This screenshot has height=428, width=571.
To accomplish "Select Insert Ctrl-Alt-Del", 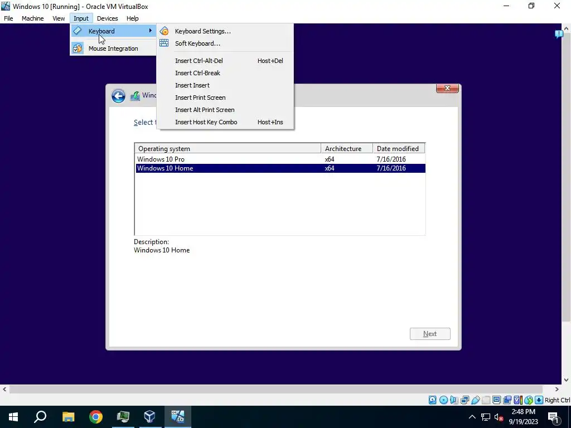I will tap(225, 61).
